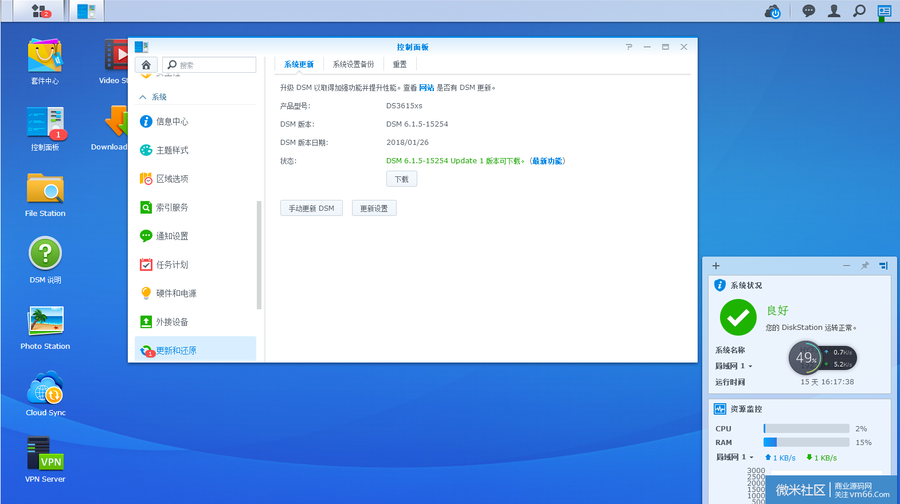The image size is (900, 504).
Task: Click the Control Panel search field
Action: [x=209, y=65]
